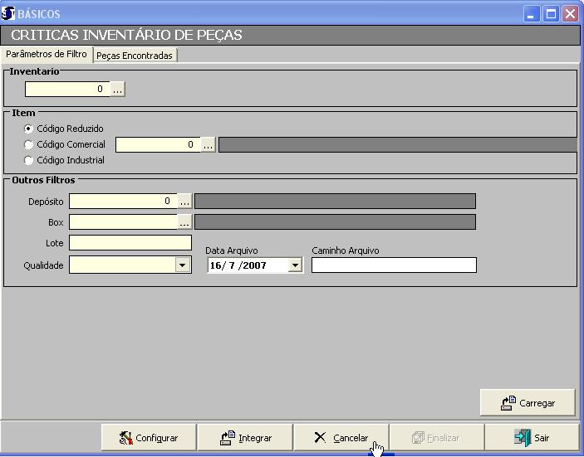The width and height of the screenshot is (584, 457).
Task: Focus the Caminho Arquivo text field
Action: click(394, 265)
